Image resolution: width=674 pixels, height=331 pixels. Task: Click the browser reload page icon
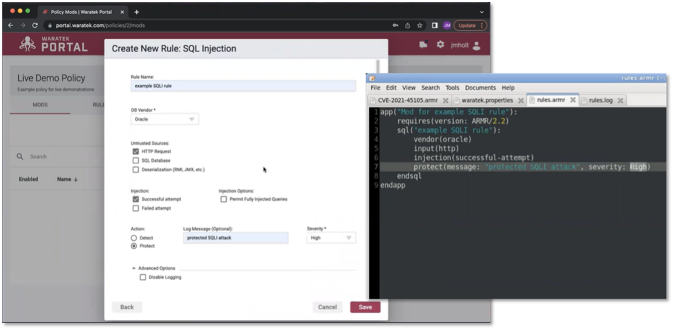pos(35,25)
